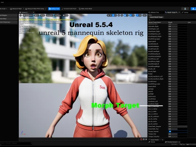The image size is (196, 147).
Task: Activate the Editing Tools button
Action: tap(54, 9)
